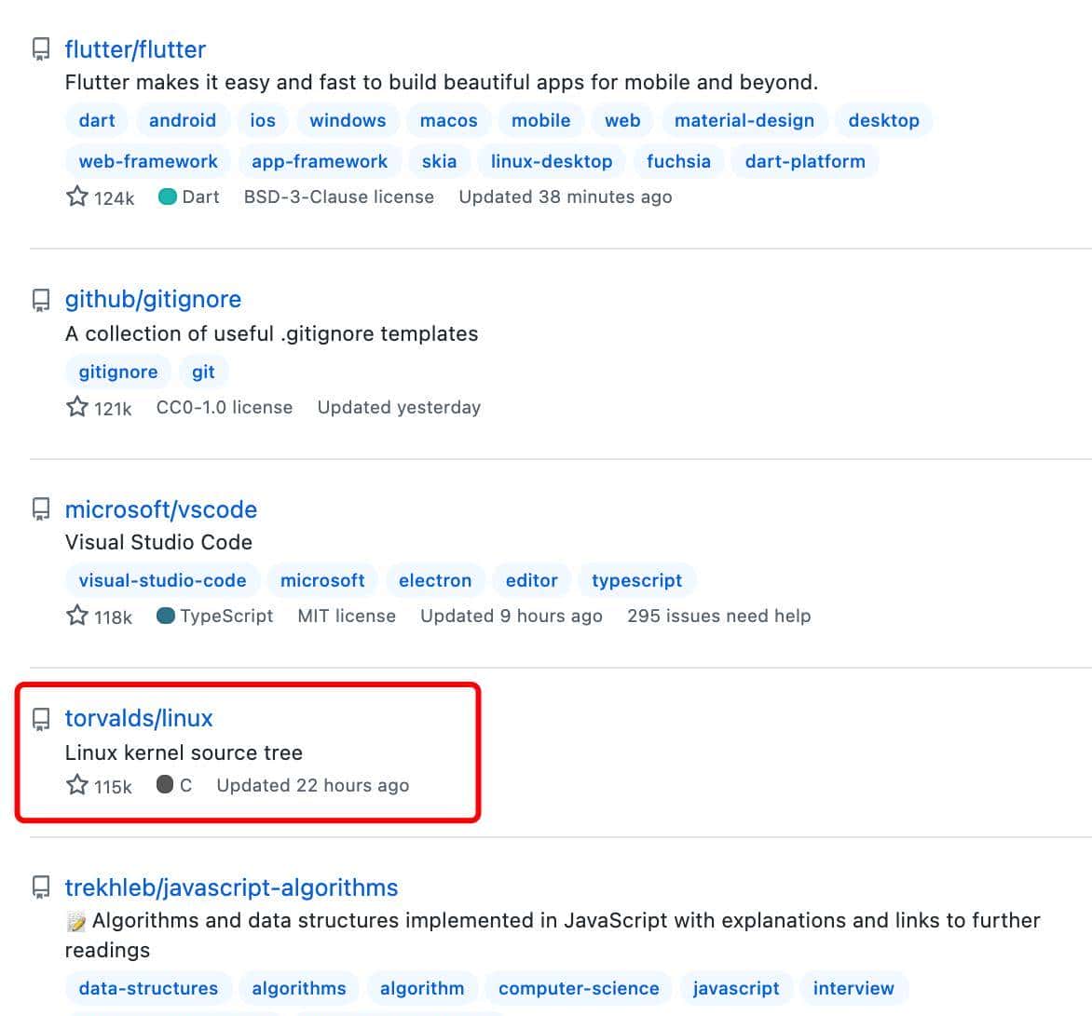Click the repository icon beside microsoft/vscode

40,508
